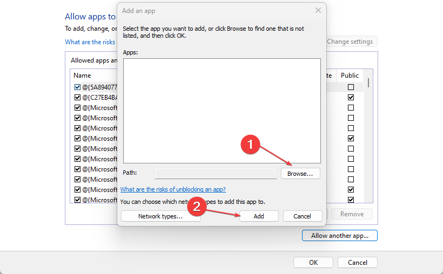Toggle the Public checkbox in the @{5A894077 row

point(351,87)
